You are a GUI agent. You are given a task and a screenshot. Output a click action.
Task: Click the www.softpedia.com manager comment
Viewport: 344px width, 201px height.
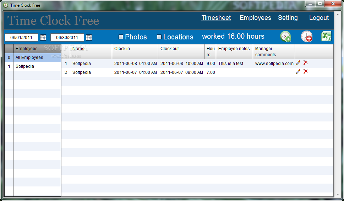click(x=274, y=64)
